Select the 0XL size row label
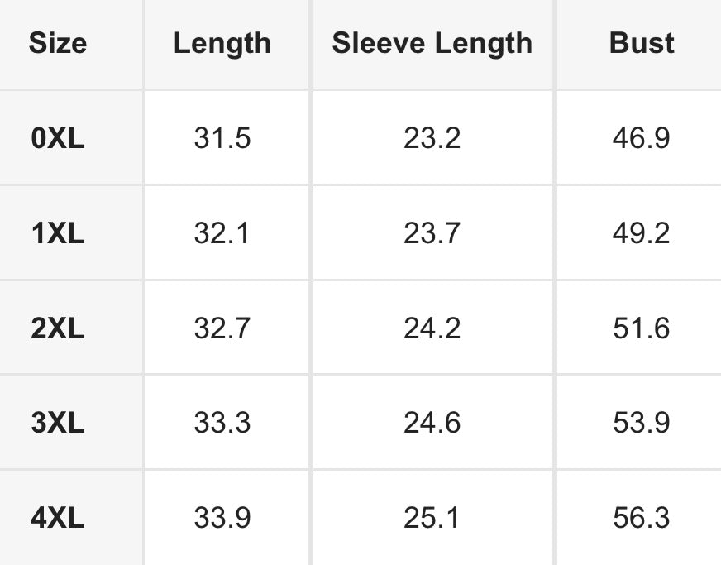The image size is (721, 565). (58, 138)
